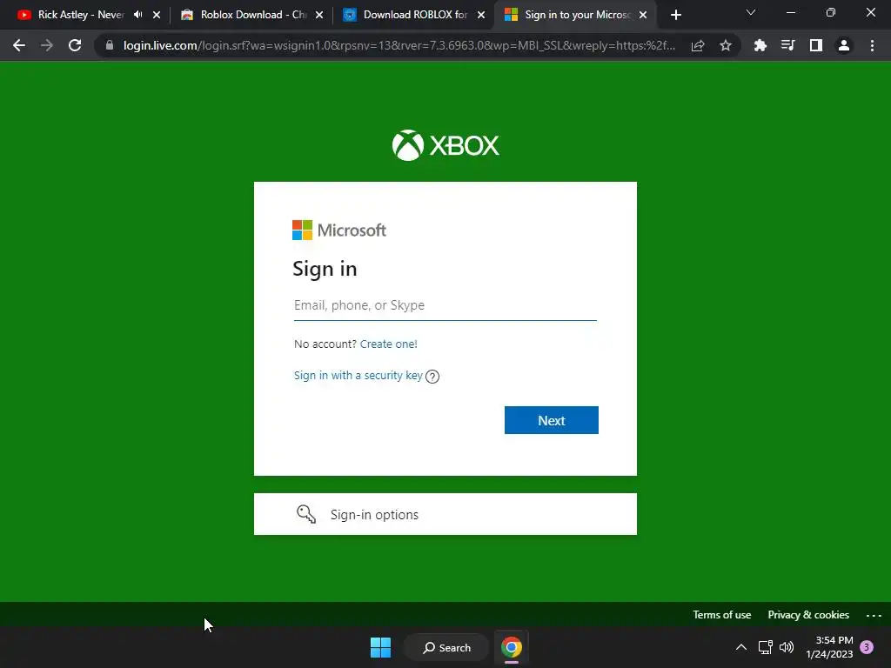Open Sign-in options
891x668 pixels.
point(445,514)
